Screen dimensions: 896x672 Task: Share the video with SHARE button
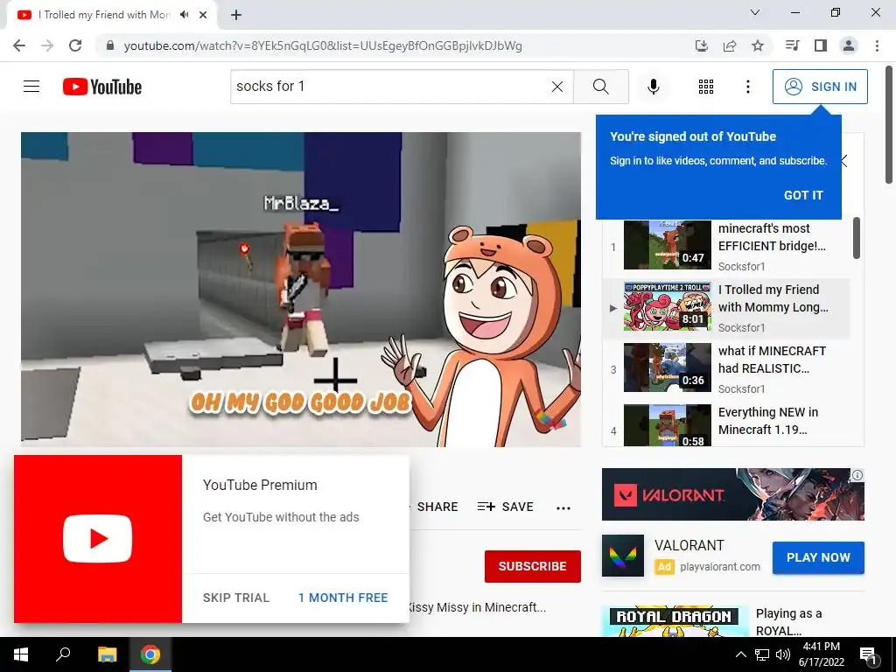coord(437,507)
